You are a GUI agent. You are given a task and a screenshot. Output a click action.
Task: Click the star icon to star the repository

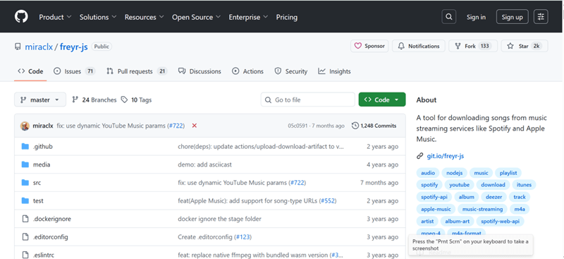(510, 46)
